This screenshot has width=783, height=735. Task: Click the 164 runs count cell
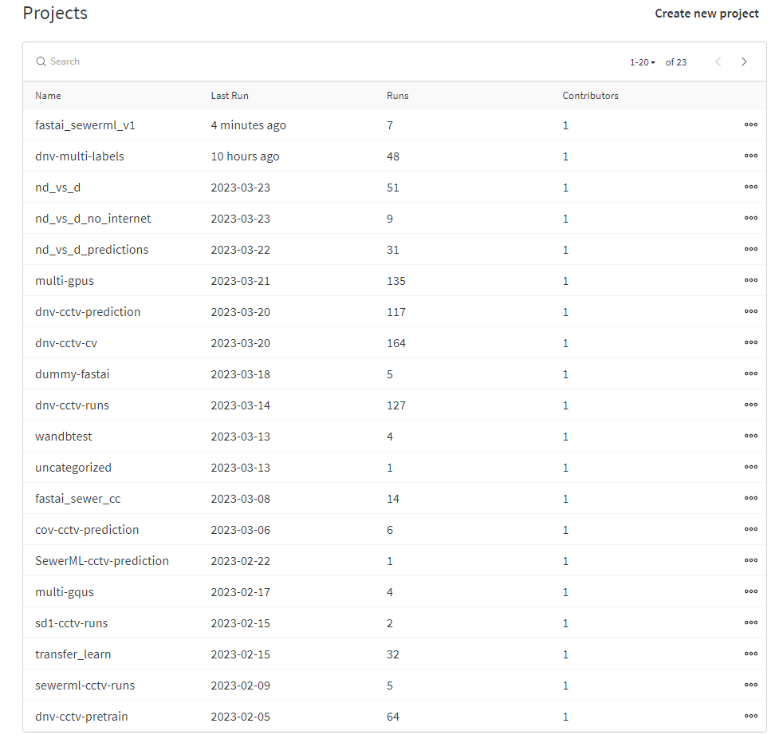point(396,343)
